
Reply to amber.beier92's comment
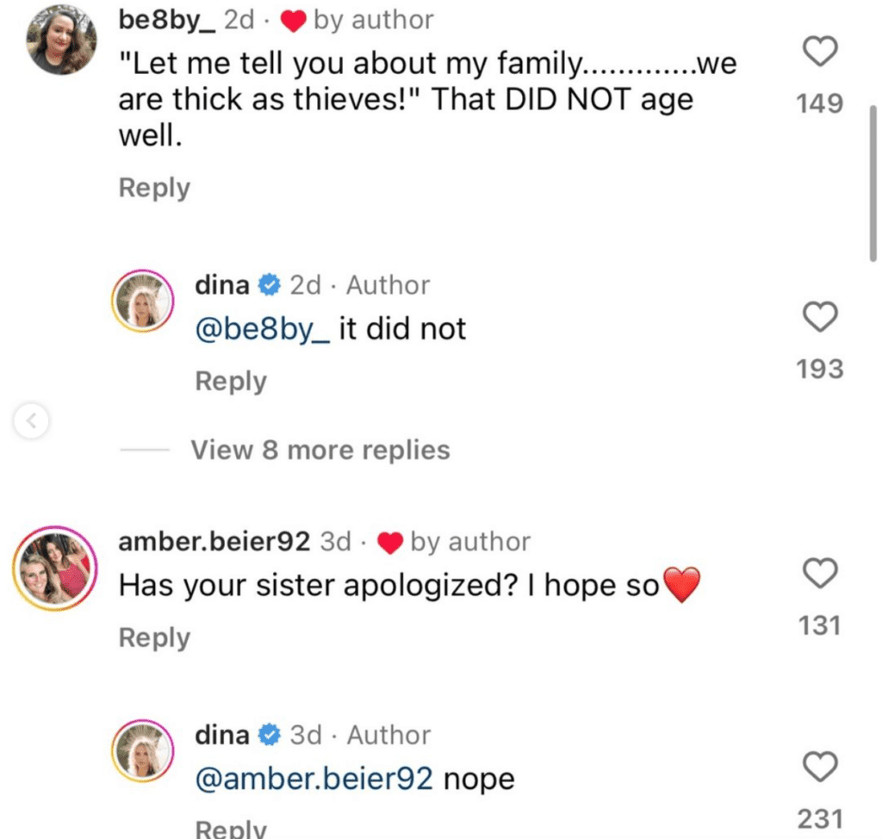[x=153, y=637]
